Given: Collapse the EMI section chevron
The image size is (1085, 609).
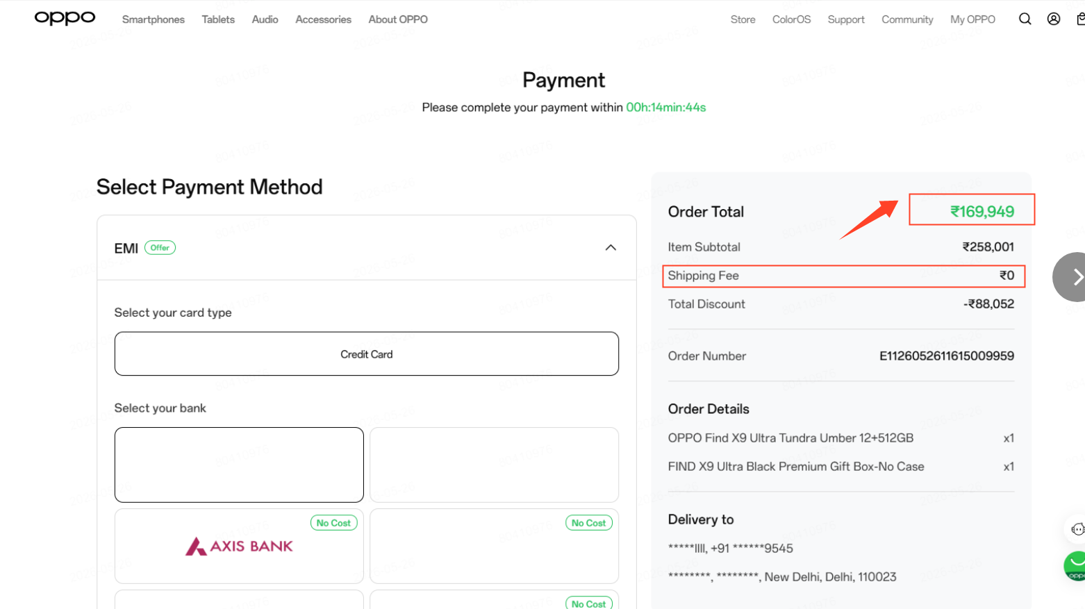Looking at the screenshot, I should (611, 248).
